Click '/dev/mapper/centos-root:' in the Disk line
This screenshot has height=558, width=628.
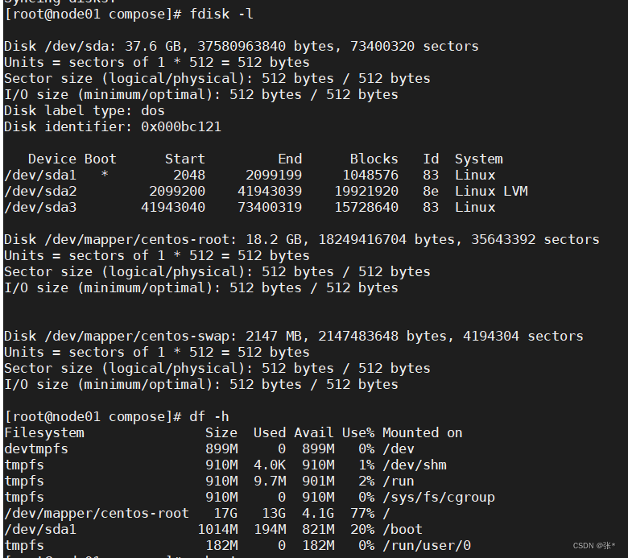(141, 239)
